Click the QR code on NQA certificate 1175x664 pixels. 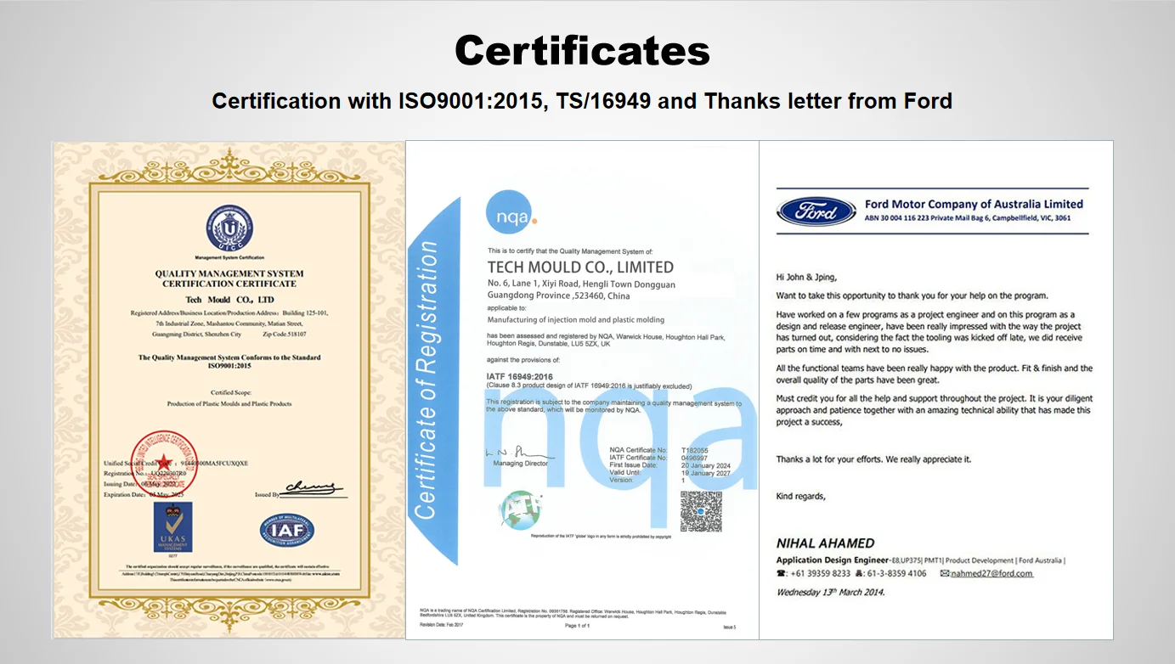701,511
